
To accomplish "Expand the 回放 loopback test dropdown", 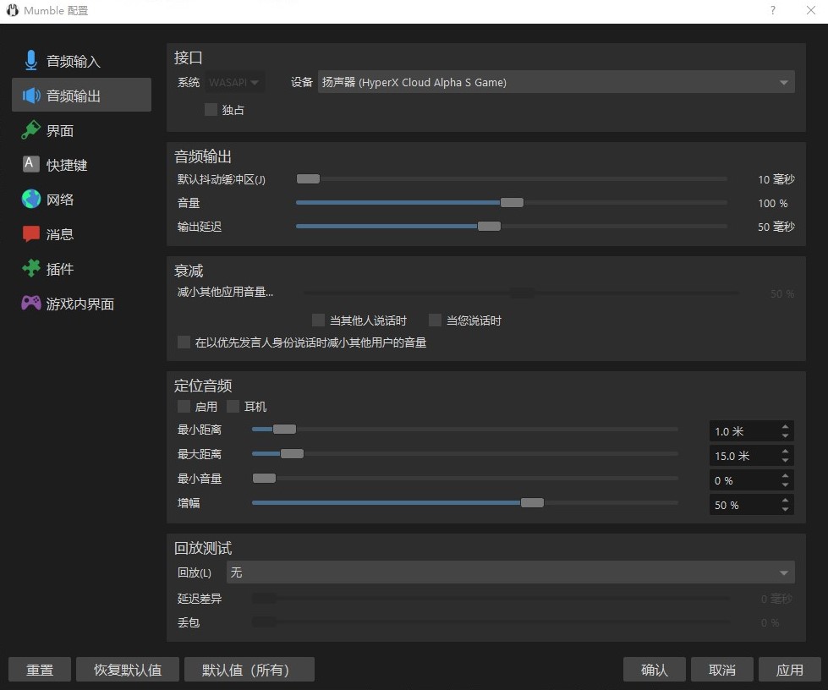I will coord(510,572).
